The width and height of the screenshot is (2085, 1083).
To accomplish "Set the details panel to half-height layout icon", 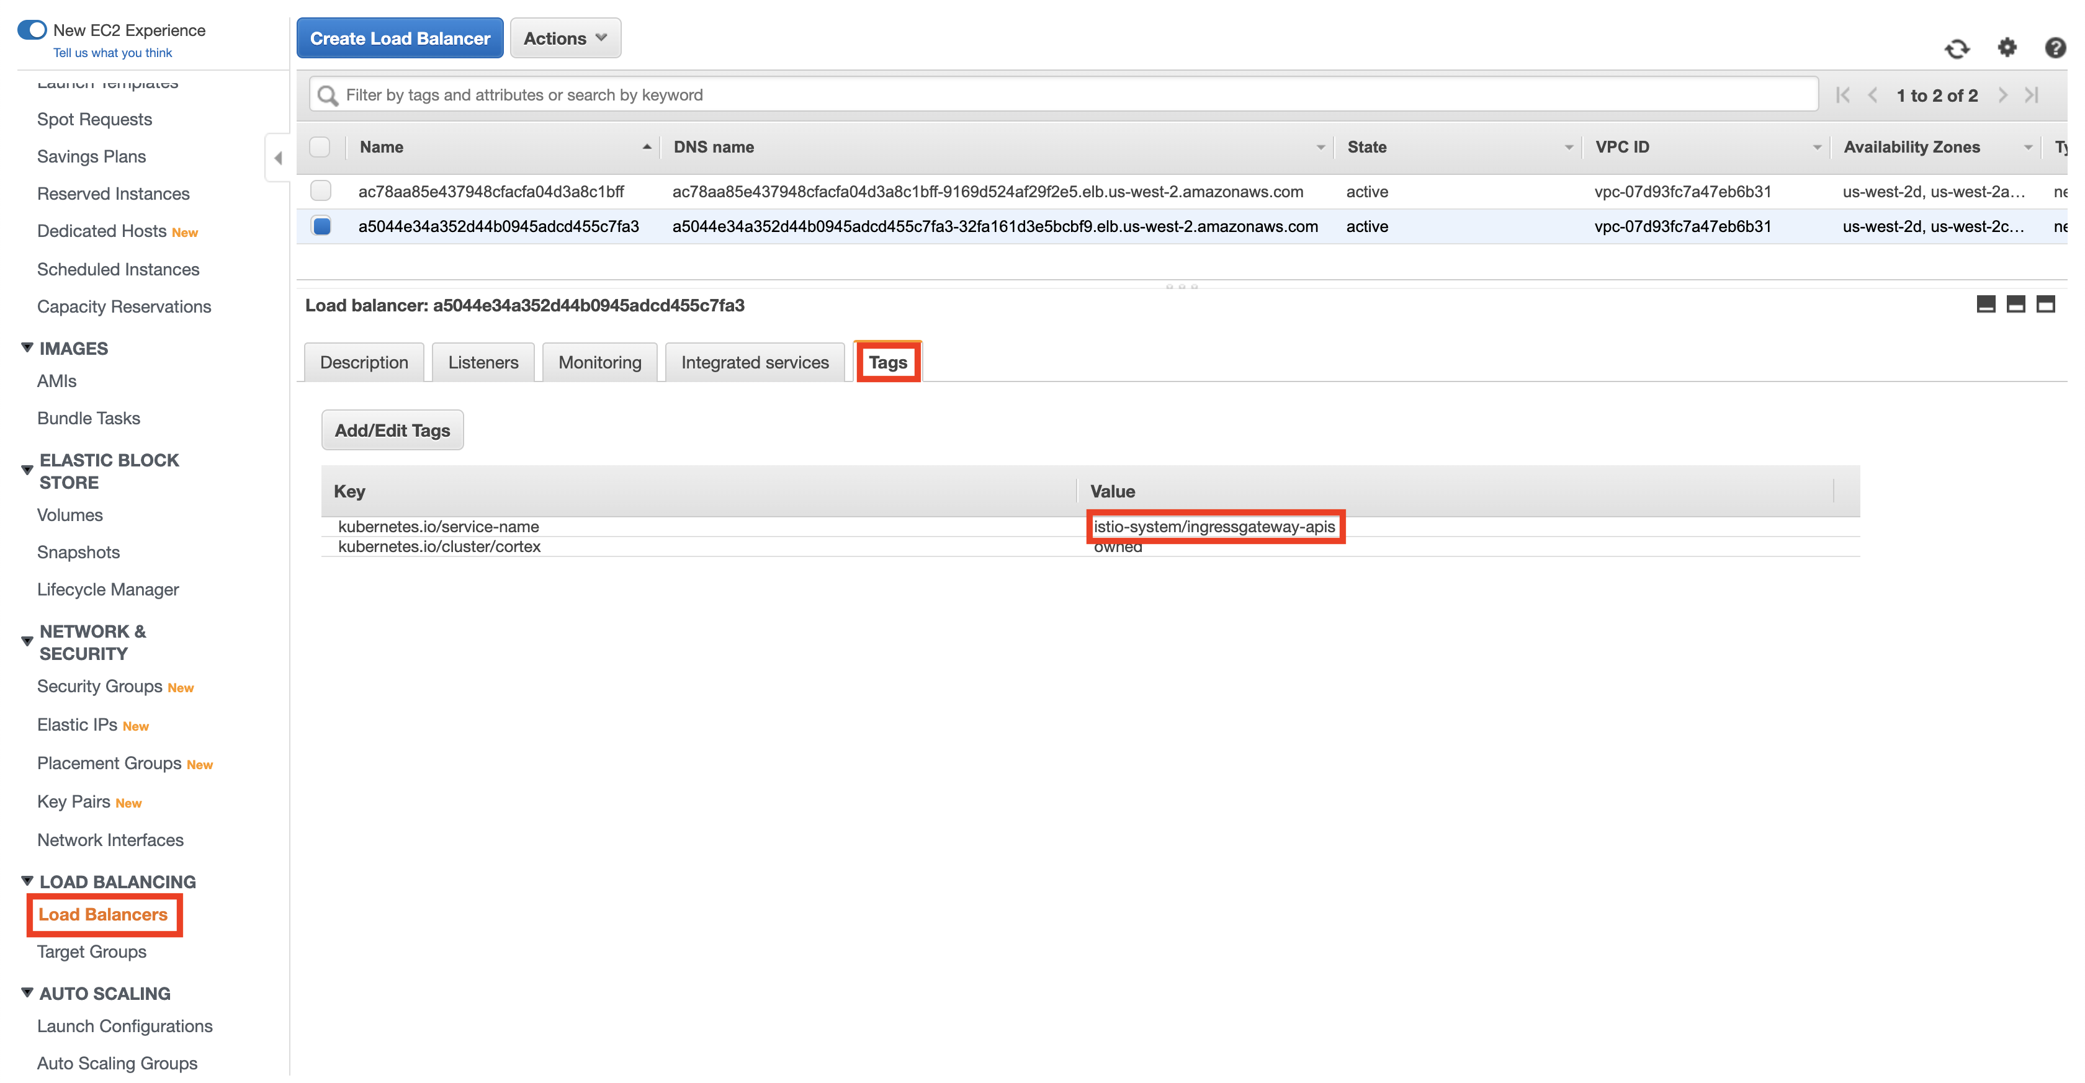I will [2015, 305].
